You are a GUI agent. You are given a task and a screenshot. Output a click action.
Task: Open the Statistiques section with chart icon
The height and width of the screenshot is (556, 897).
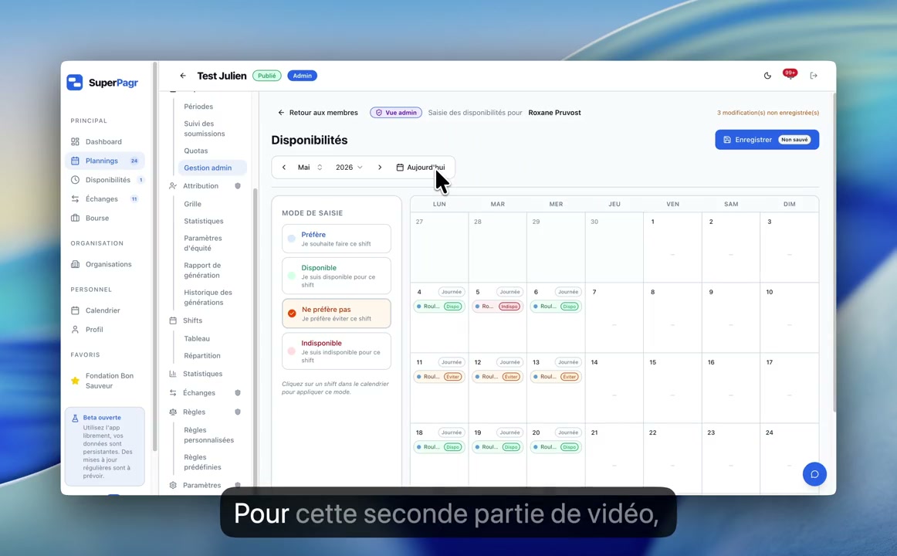pos(202,374)
